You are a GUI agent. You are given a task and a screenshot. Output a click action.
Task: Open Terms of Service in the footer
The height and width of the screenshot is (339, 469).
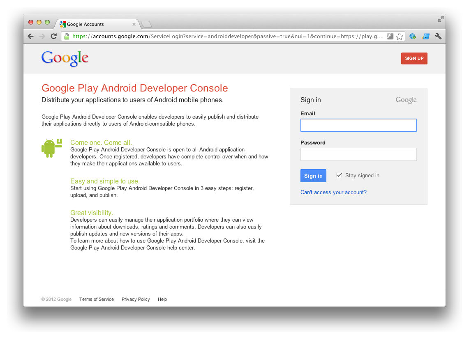[97, 299]
